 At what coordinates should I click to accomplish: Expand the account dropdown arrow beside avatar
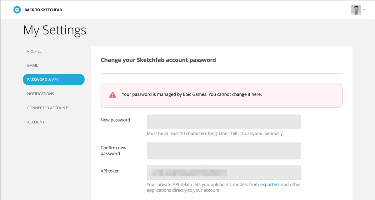pyautogui.click(x=364, y=10)
